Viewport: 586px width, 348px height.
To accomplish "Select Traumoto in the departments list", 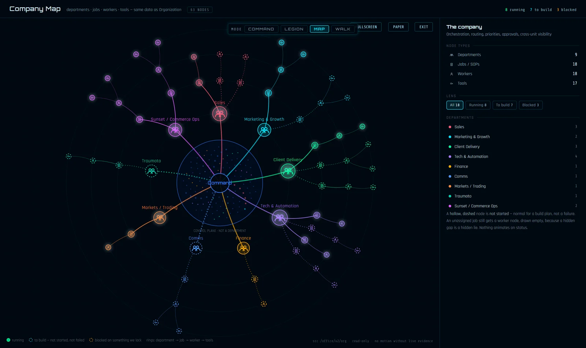I will pos(513,196).
